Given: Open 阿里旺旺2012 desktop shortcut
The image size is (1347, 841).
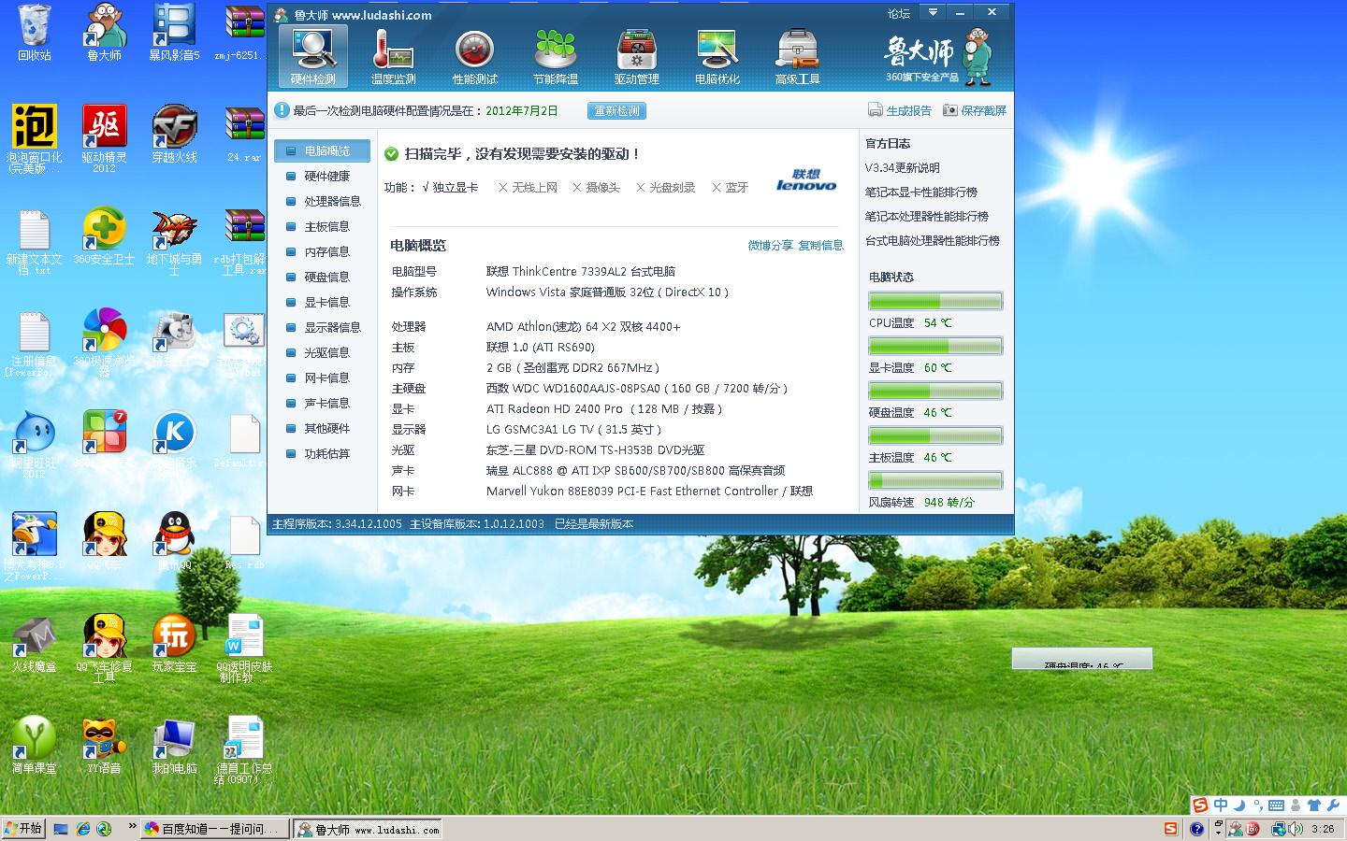Looking at the screenshot, I should (x=35, y=444).
